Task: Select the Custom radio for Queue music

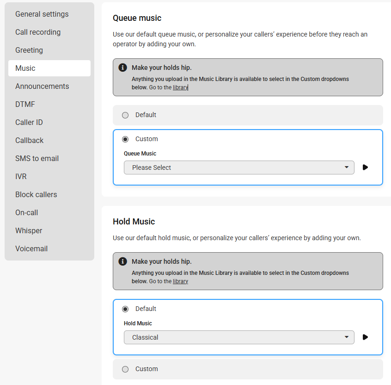Action: [x=125, y=139]
